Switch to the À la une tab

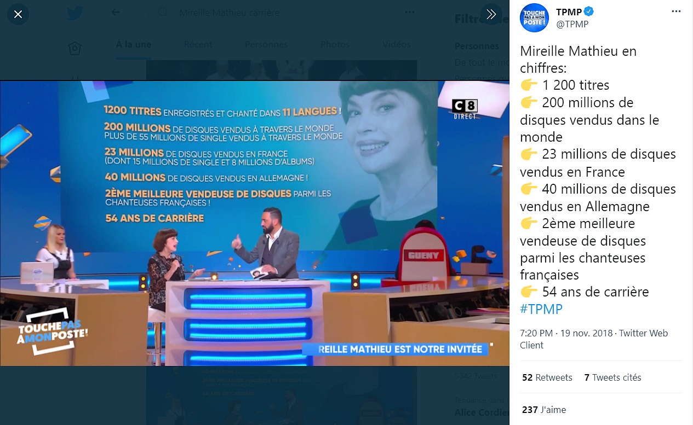pos(133,44)
